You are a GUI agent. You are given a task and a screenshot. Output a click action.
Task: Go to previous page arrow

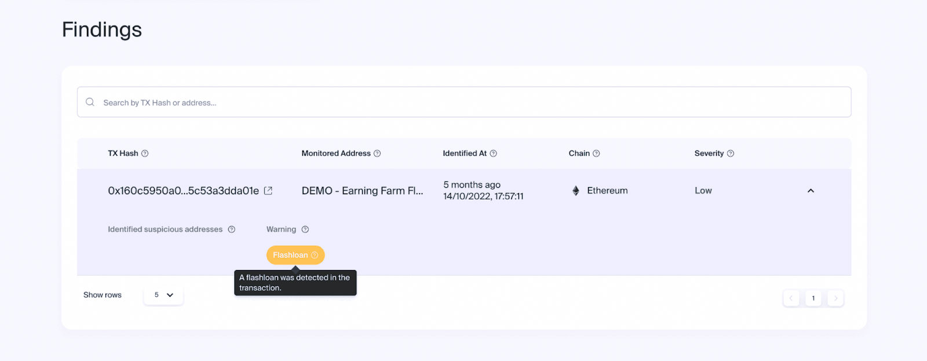(791, 298)
